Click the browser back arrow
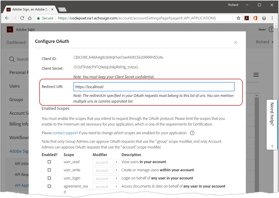279x198 pixels. coord(7,18)
